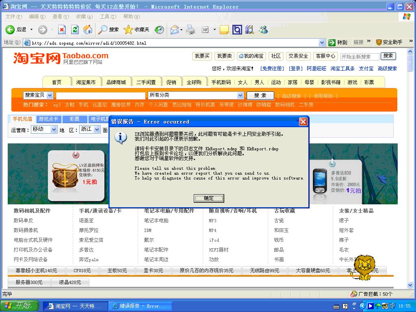This screenshot has width=416, height=312.
Task: Open the History clock icon
Action: 159,29
